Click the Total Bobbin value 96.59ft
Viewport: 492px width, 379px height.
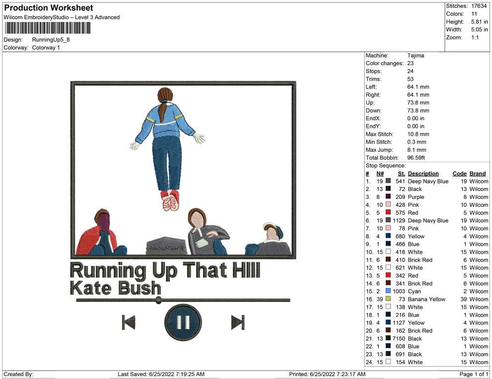[x=416, y=158]
